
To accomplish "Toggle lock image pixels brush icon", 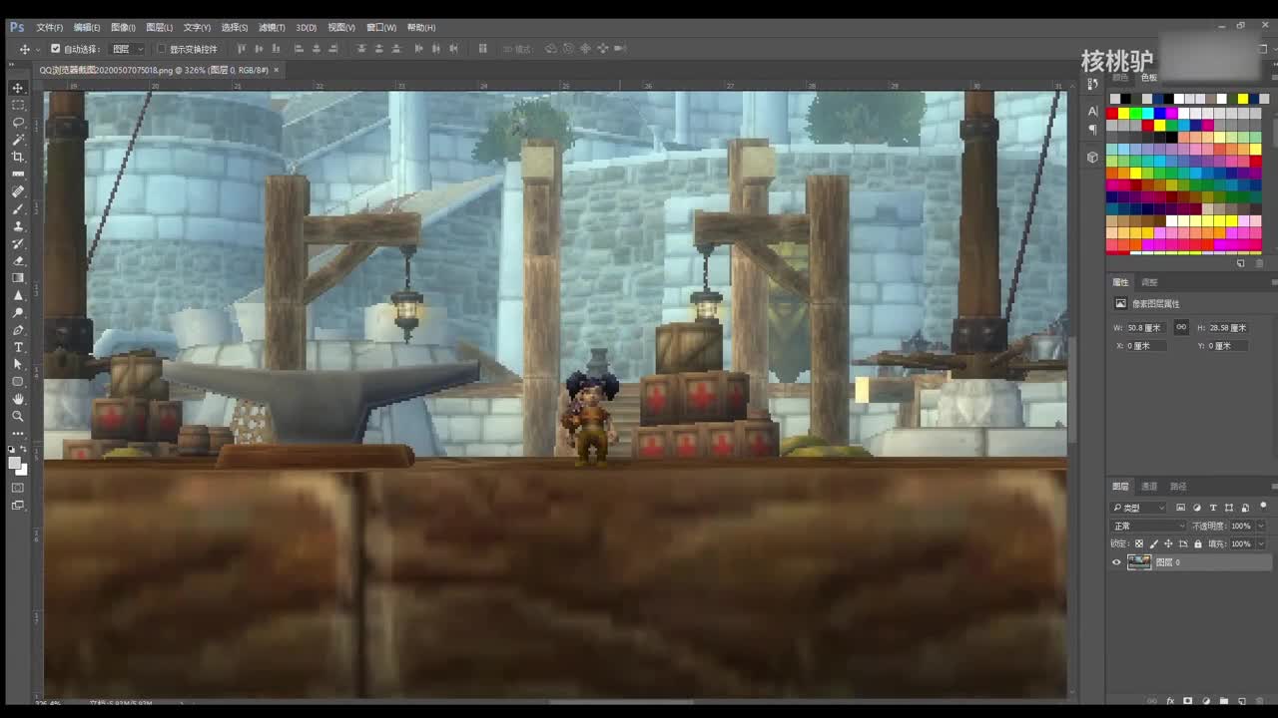I will tap(1154, 543).
